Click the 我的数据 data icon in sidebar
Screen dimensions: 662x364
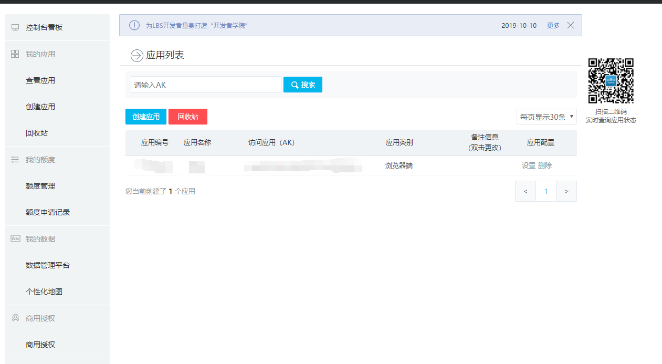pyautogui.click(x=15, y=238)
